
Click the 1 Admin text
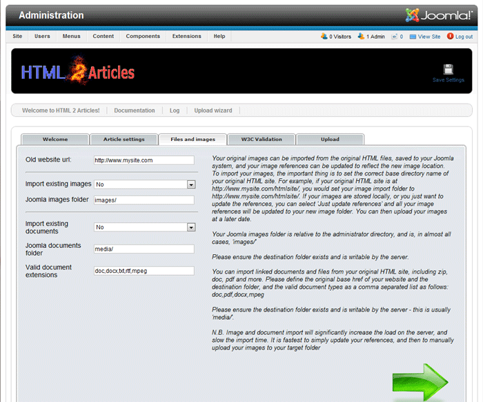375,37
